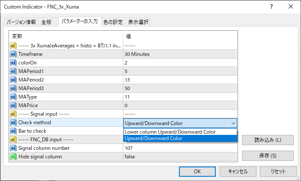Image resolution: width=301 pixels, height=181 pixels.
Task: Click the integer icon beside MAPeriod1
Action: tap(13, 71)
